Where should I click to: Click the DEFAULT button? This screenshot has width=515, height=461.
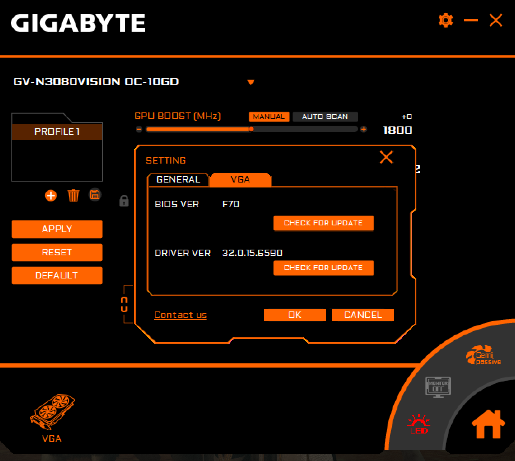pyautogui.click(x=57, y=275)
